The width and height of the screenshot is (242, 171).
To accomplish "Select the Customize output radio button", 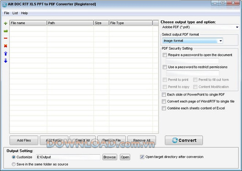I will tap(14, 157).
